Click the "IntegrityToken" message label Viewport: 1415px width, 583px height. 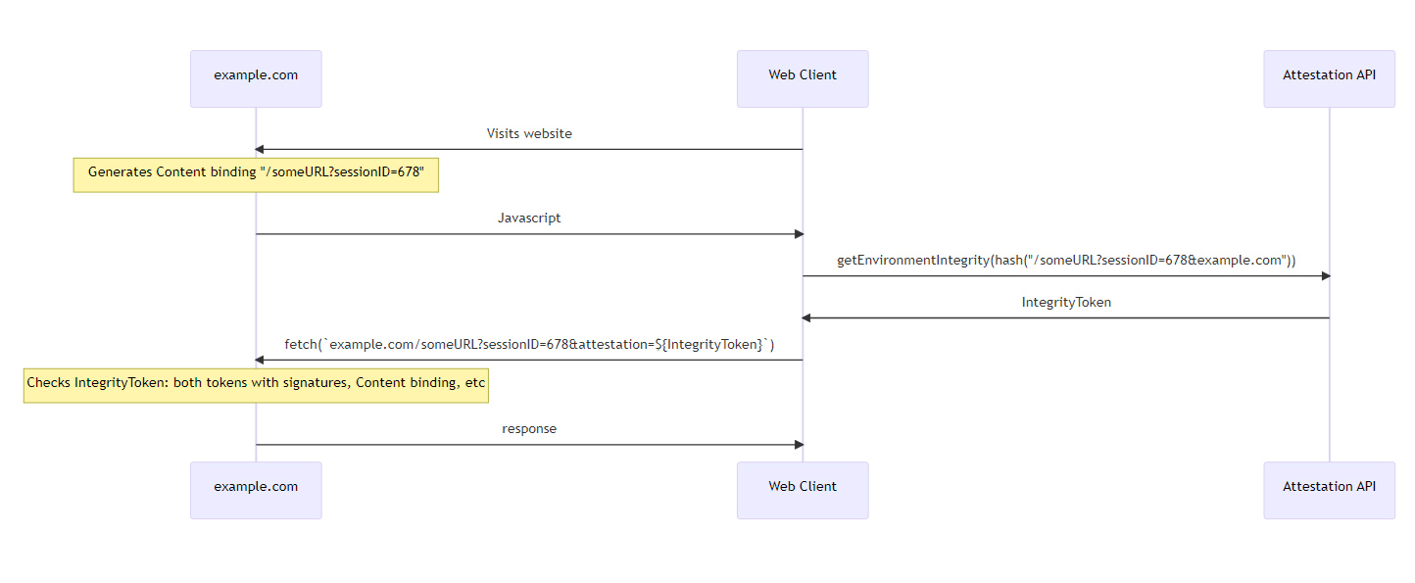click(x=1066, y=303)
